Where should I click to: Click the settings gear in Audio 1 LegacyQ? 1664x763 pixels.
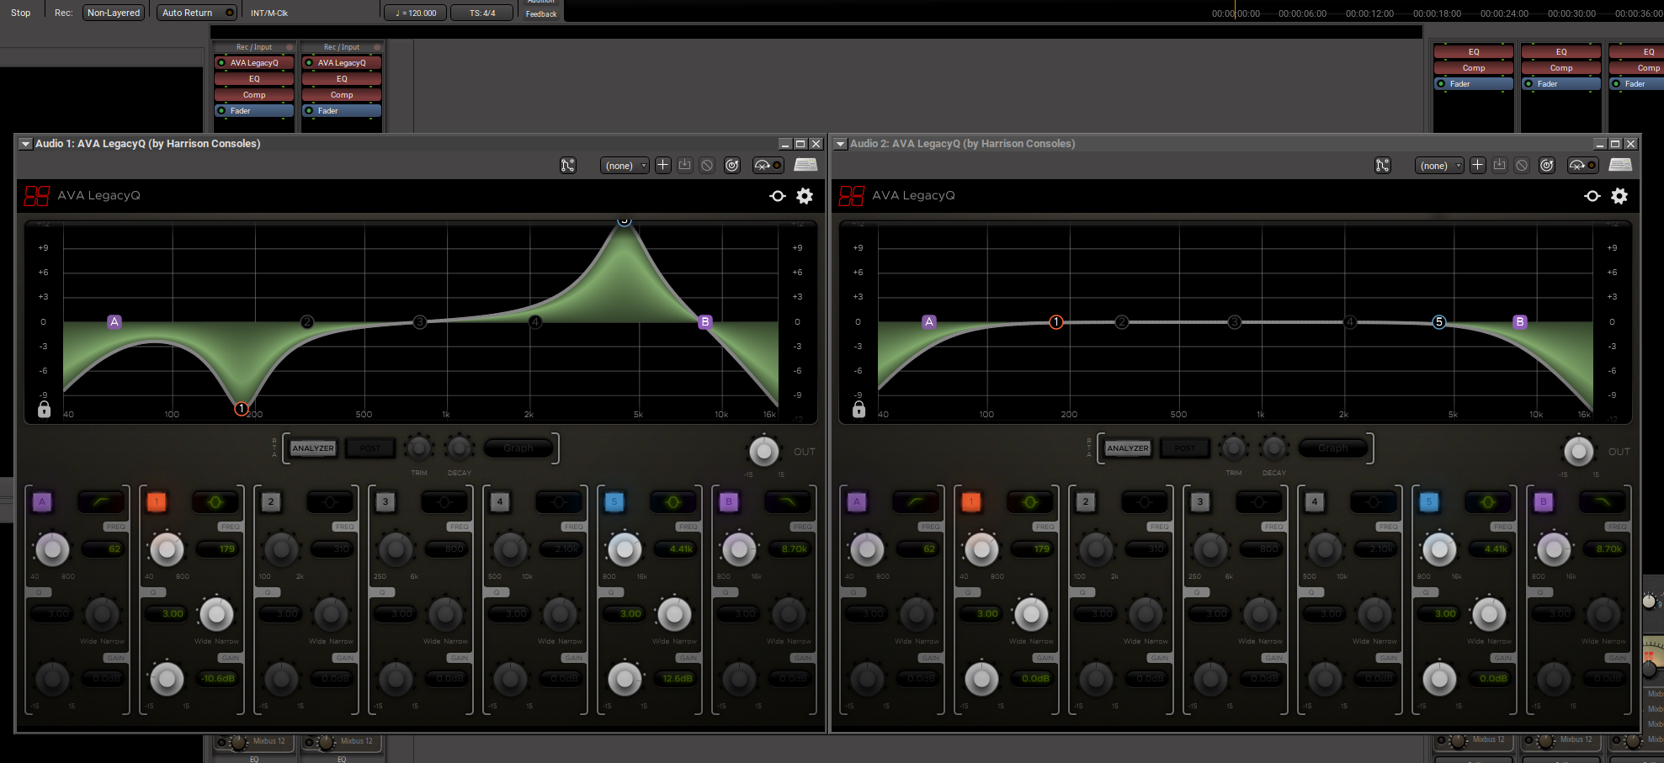point(805,196)
